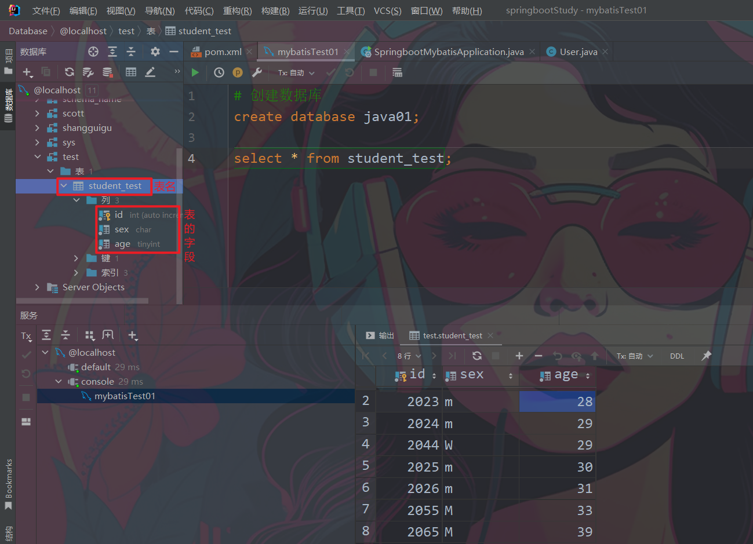
Task: Hide the Database panel with the minus icon
Action: point(173,52)
